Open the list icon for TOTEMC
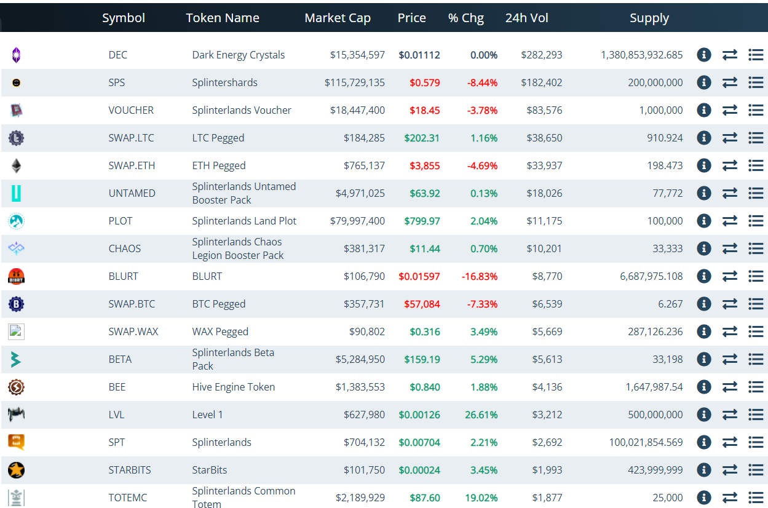This screenshot has height=508, width=768. (756, 498)
